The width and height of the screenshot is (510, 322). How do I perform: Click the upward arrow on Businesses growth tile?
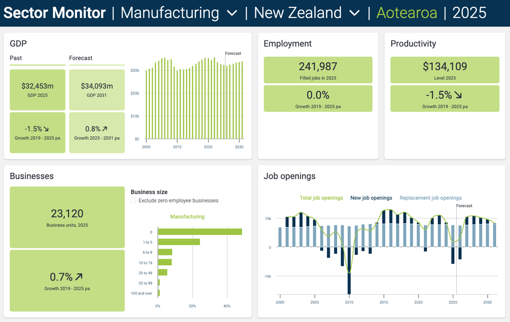79,277
